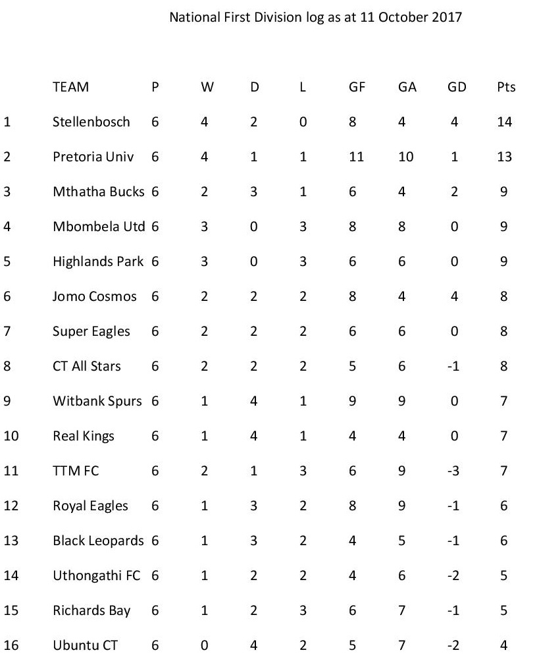The width and height of the screenshot is (537, 667).
Task: Click the Mthatha Bucks team name
Action: [98, 192]
